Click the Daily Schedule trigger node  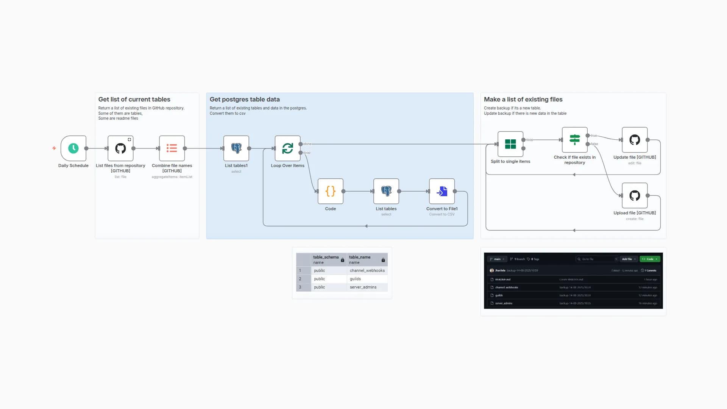coord(73,148)
